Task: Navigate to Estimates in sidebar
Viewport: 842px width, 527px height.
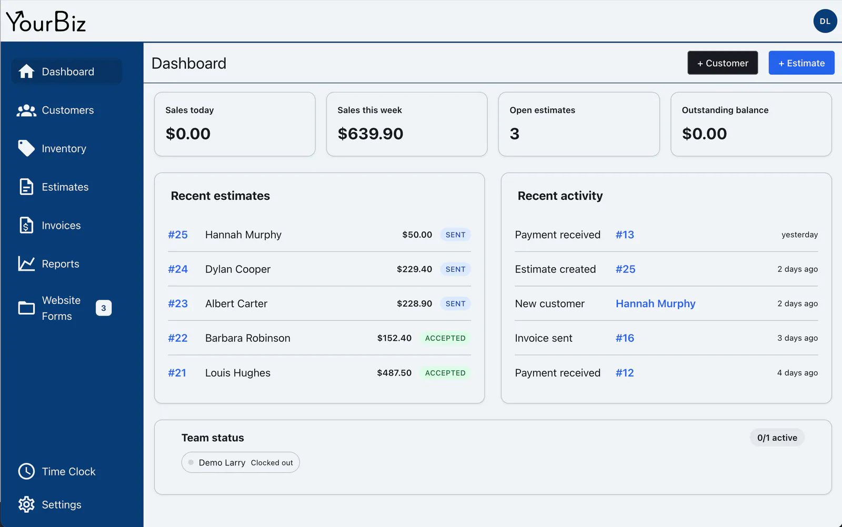Action: [67, 187]
